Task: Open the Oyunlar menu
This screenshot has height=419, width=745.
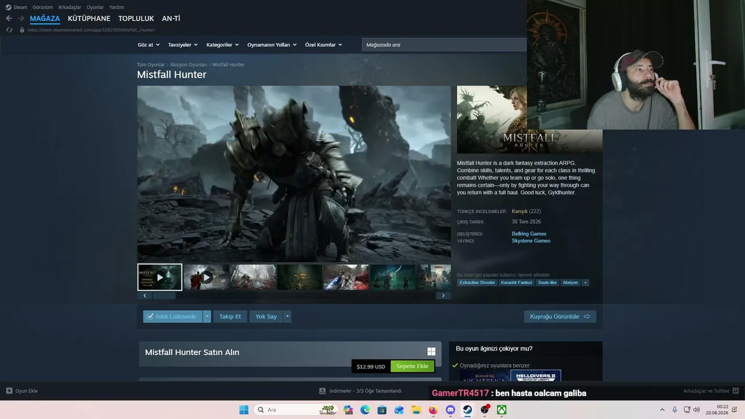Action: [95, 8]
